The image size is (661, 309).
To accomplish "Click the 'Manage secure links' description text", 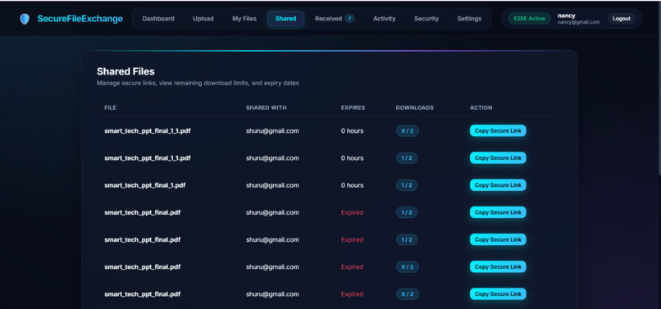I will pyautogui.click(x=198, y=83).
